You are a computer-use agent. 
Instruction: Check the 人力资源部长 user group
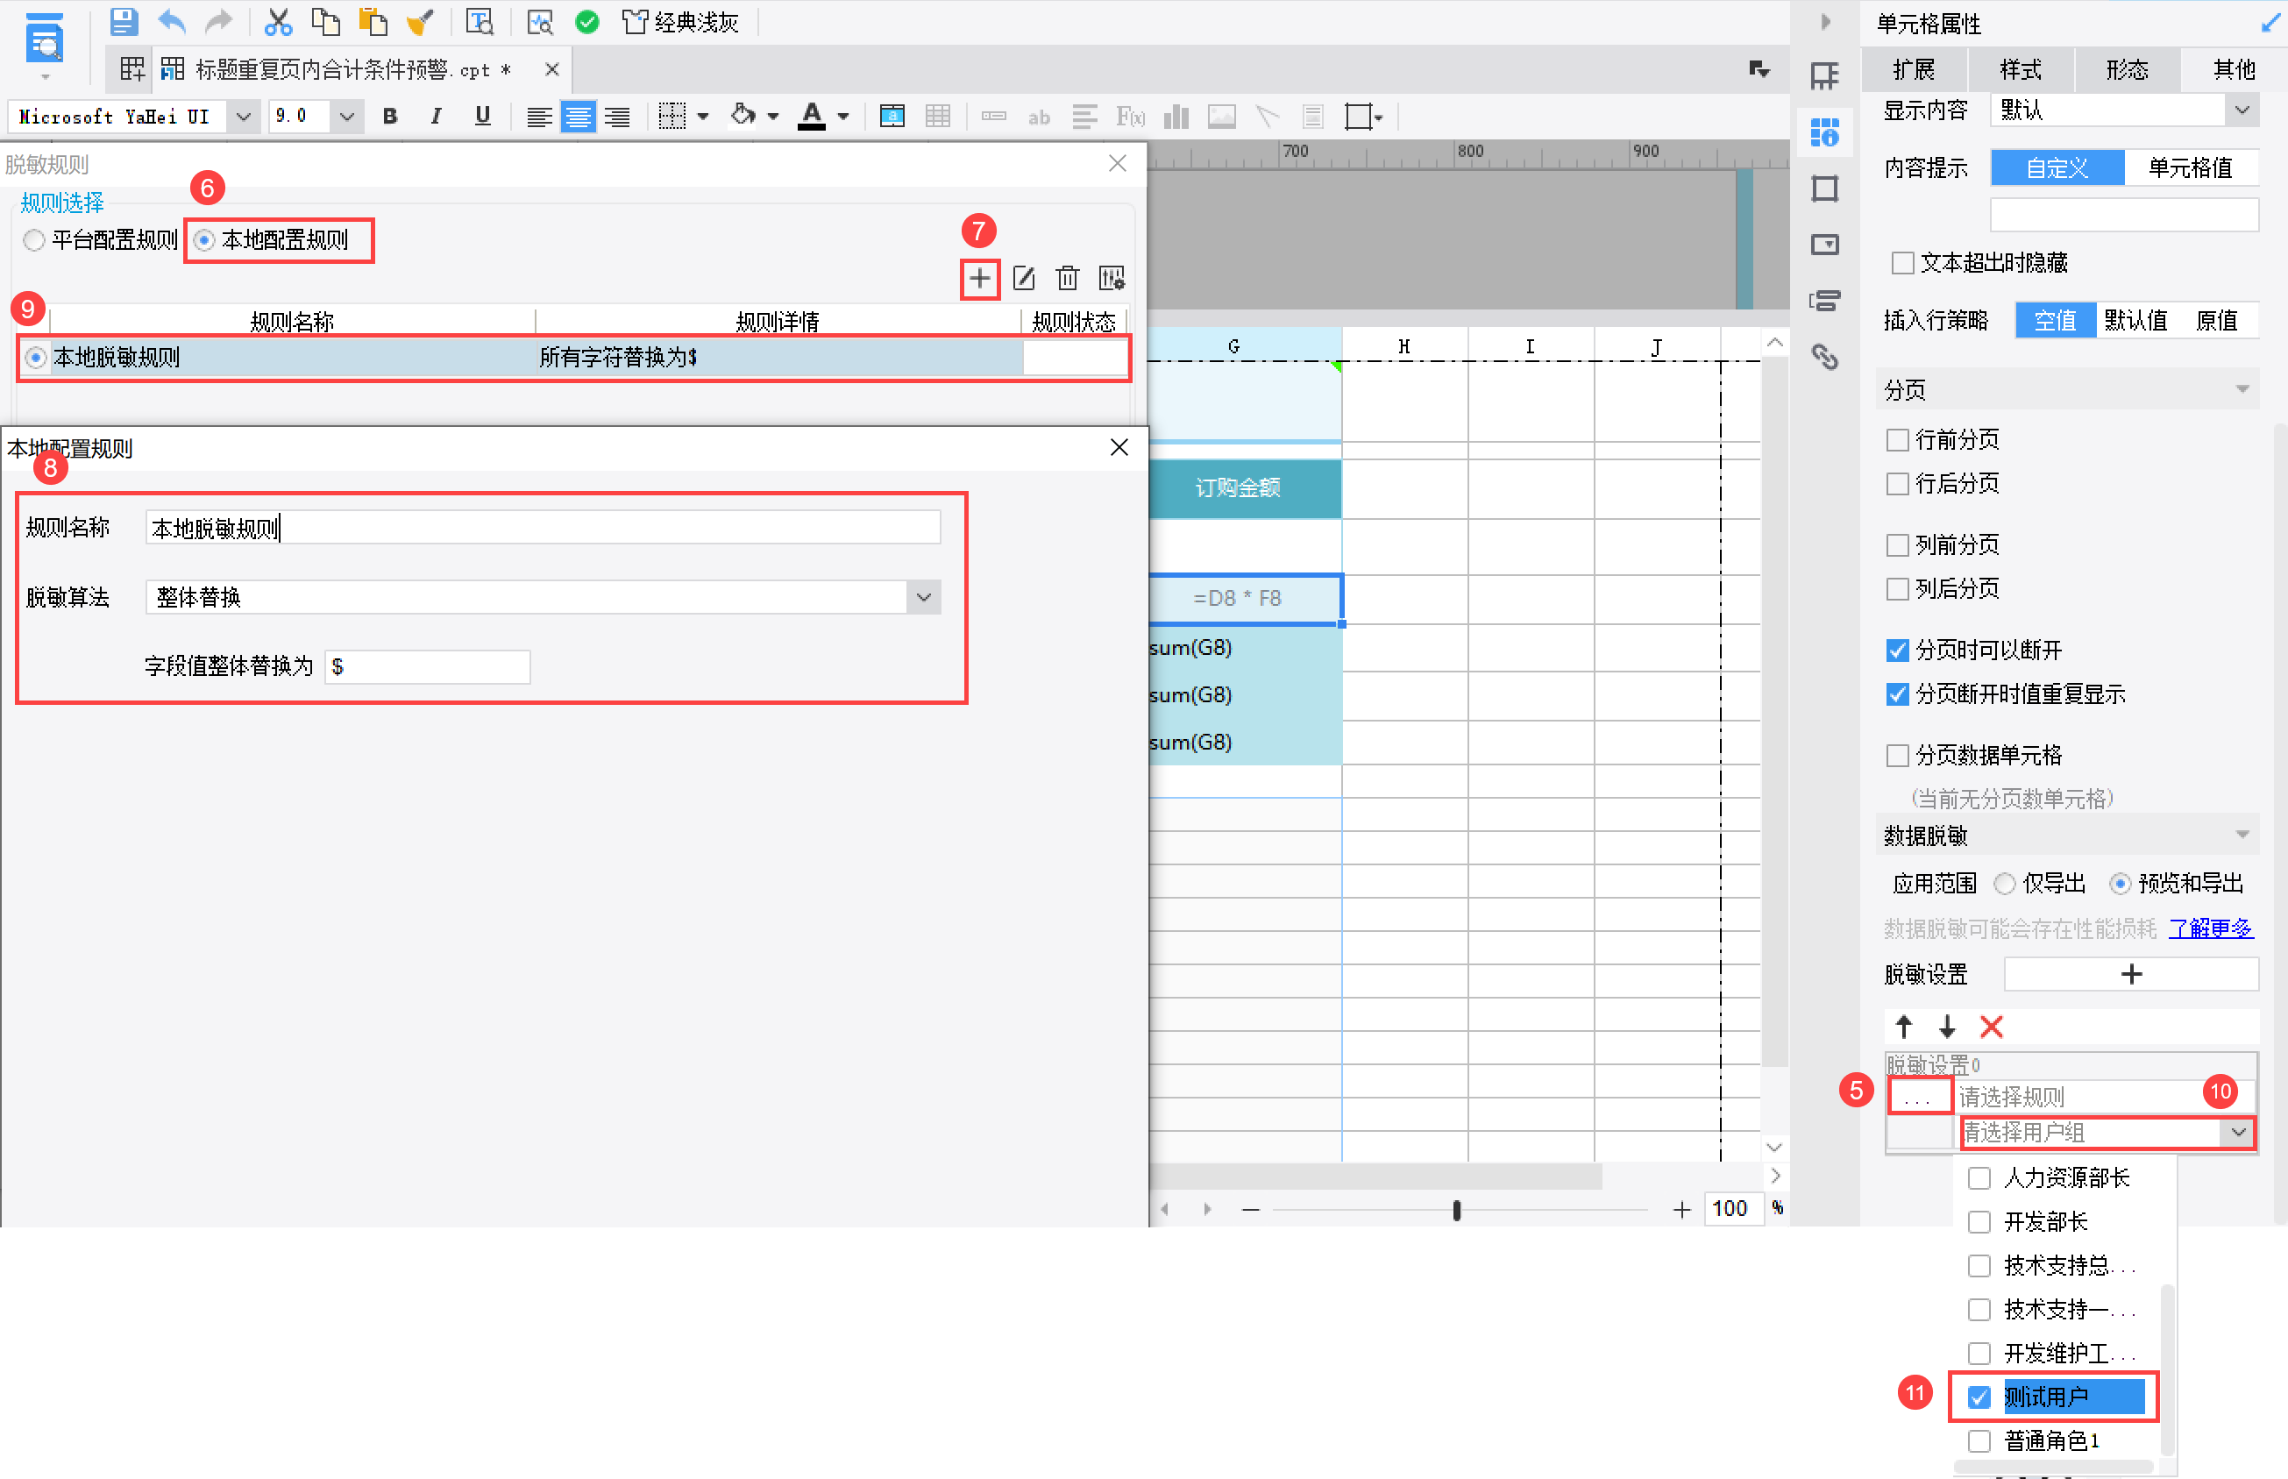1978,1177
